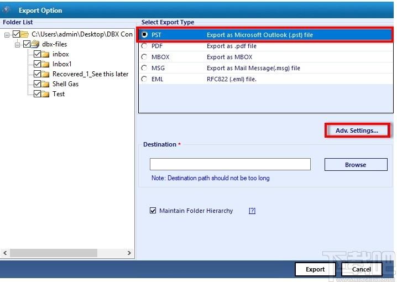Select the Shell Gas tree label

[x=65, y=84]
